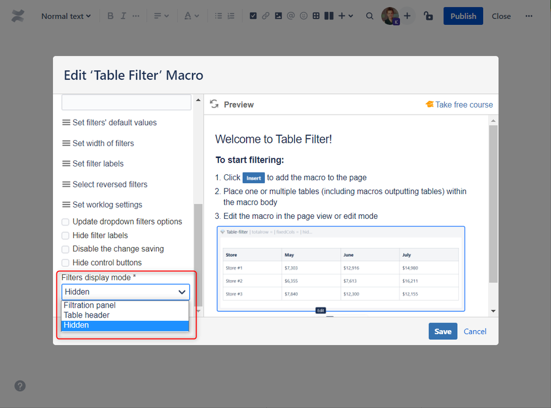The height and width of the screenshot is (408, 551).
Task: Expand Select reversed filters section
Action: click(105, 185)
